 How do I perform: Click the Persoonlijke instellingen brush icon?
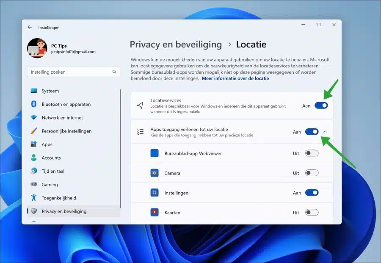pyautogui.click(x=34, y=131)
